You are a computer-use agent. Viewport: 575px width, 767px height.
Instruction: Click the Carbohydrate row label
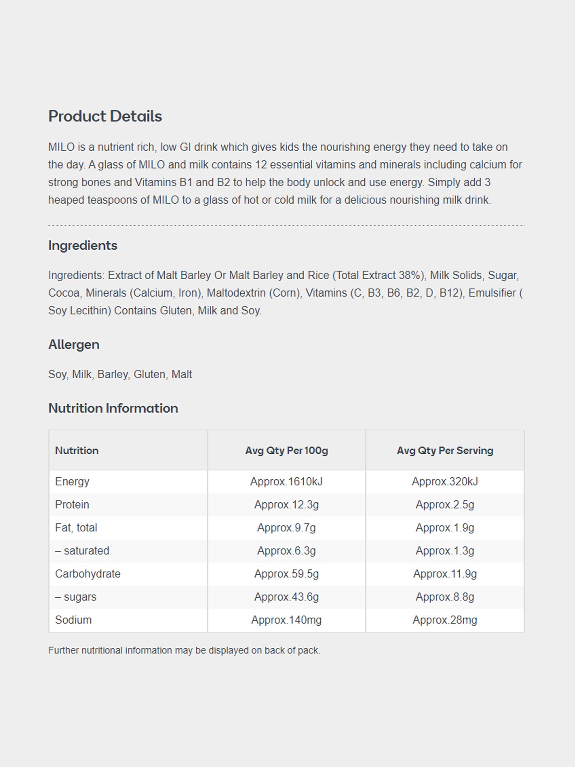tap(87, 573)
